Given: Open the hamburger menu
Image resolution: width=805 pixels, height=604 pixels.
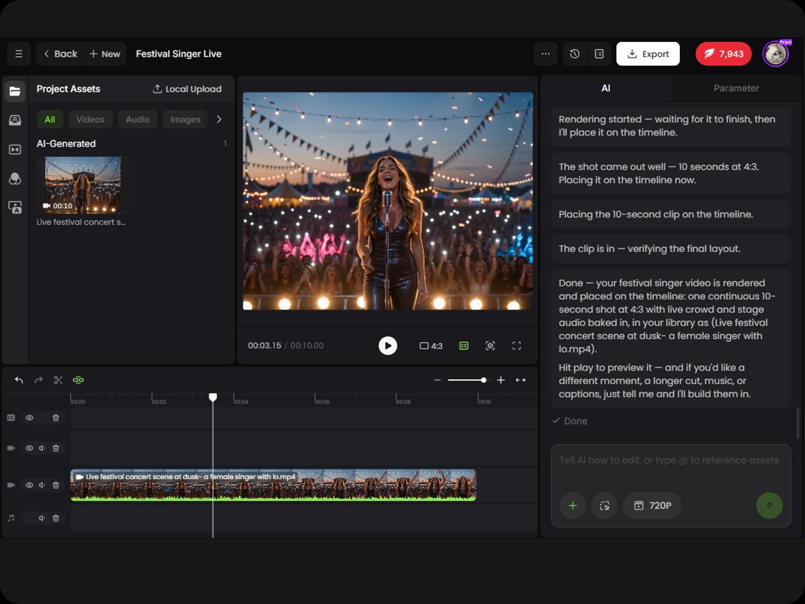Looking at the screenshot, I should [x=19, y=54].
